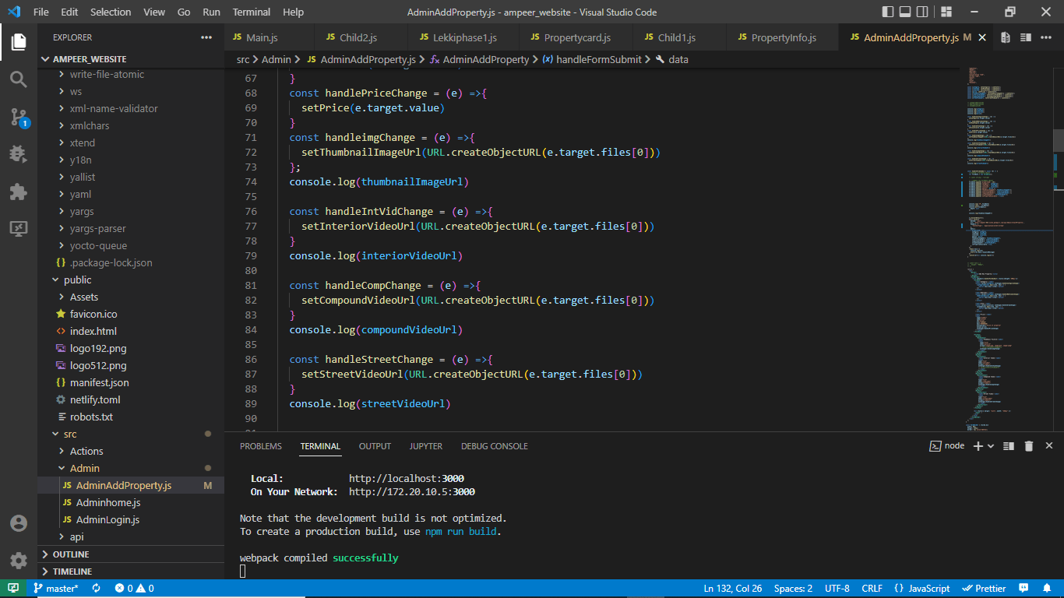The height and width of the screenshot is (598, 1064).
Task: Open notifications via the bell icon
Action: (1047, 588)
